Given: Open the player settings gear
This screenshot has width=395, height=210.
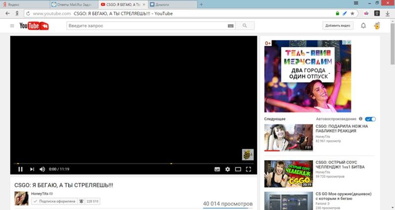Looking at the screenshot, I should coord(228,169).
